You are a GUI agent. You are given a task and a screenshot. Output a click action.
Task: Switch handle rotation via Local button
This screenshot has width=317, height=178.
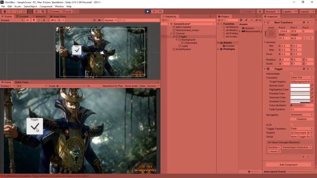(66, 11)
